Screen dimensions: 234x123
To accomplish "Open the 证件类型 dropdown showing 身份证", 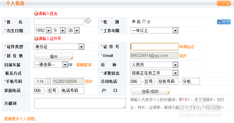I will (59, 47).
